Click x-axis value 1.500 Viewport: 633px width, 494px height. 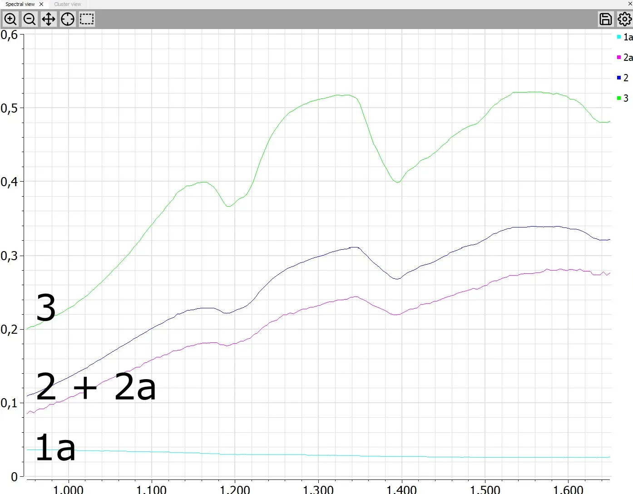pos(485,489)
